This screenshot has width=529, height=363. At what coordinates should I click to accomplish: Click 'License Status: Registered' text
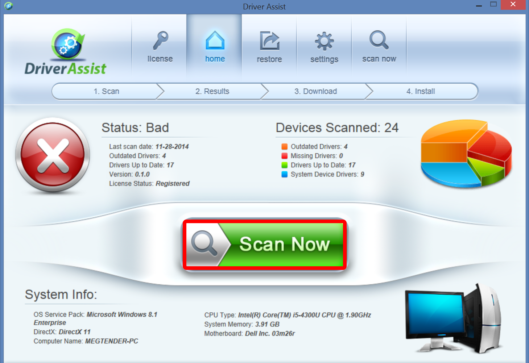(149, 184)
